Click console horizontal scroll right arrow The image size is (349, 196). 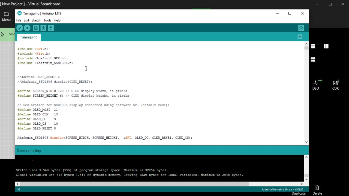coord(302,184)
